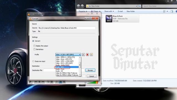Viewport: 177px width, 100px height.
Task: Click the Cancel button in Convert dialog
Action: [x=92, y=76]
